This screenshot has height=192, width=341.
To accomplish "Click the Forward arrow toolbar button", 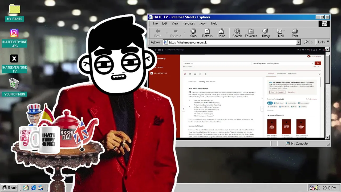I will coord(176,33).
